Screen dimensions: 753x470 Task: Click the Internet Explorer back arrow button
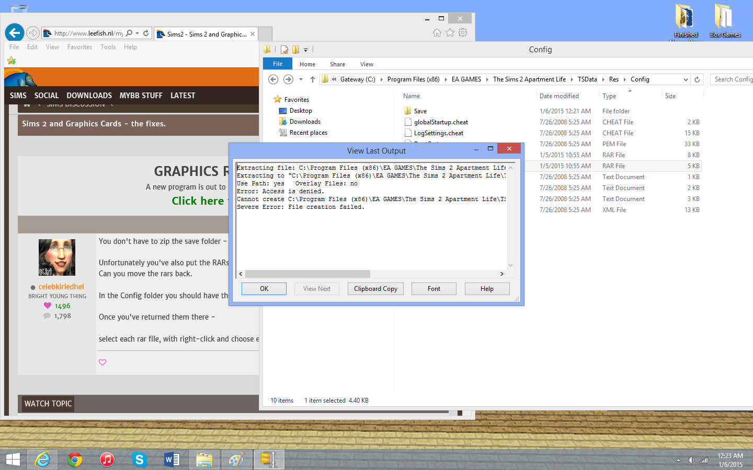click(15, 33)
